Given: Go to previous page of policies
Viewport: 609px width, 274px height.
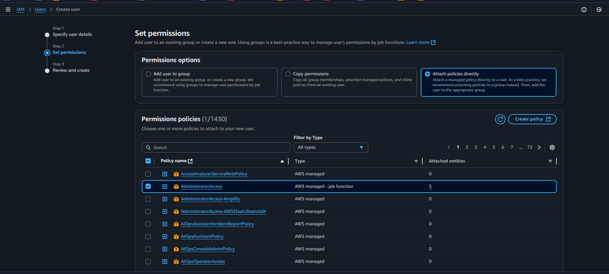Looking at the screenshot, I should 449,147.
